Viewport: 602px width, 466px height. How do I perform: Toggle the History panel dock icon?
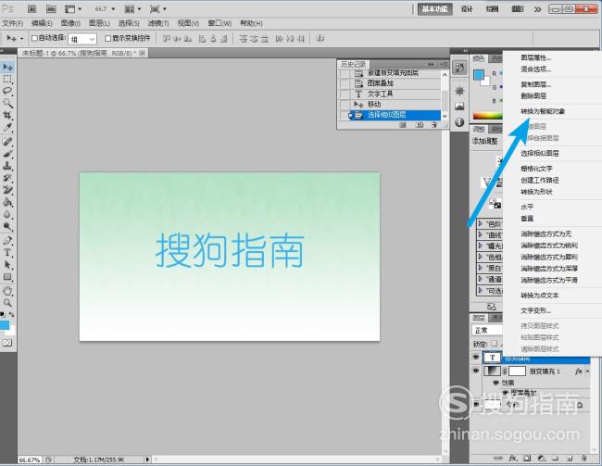tap(459, 68)
